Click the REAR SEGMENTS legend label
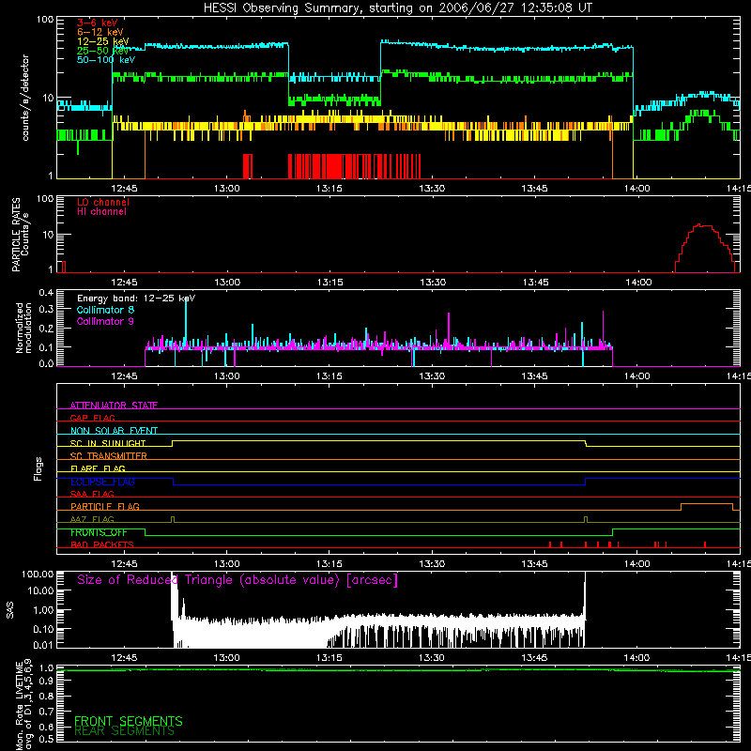 pos(125,731)
